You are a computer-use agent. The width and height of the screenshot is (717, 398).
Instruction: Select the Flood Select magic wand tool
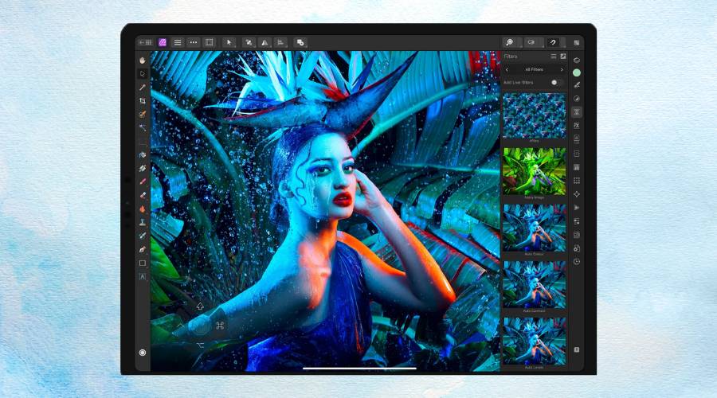coord(143,128)
